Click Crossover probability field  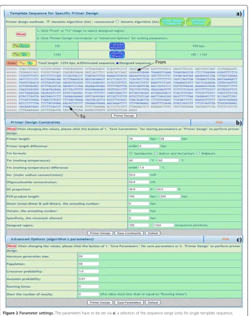pyautogui.click(x=89, y=271)
